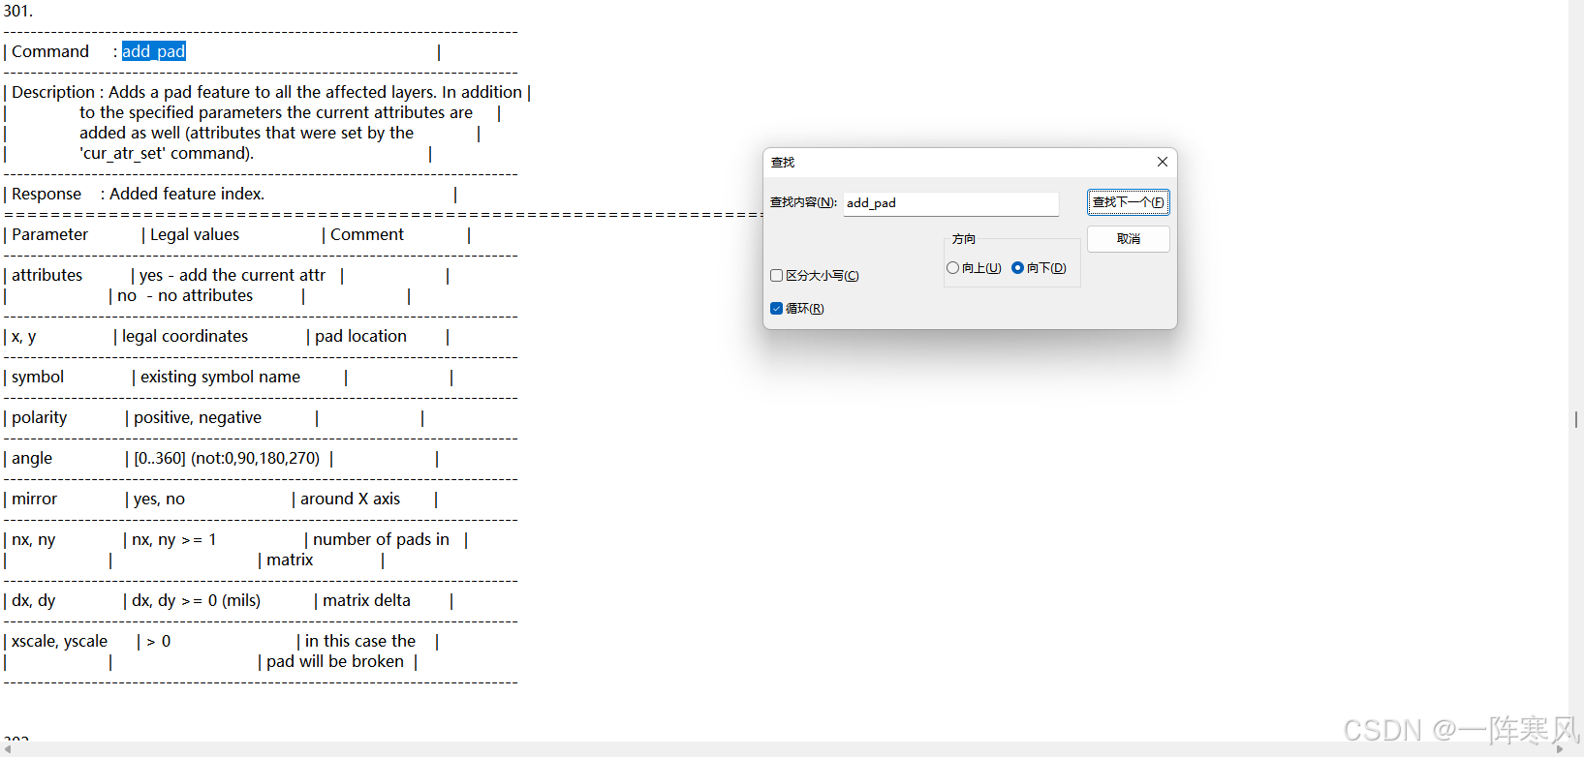Click the right arrow of horizontal scrollbar
1584x757 pixels.
click(x=1560, y=749)
